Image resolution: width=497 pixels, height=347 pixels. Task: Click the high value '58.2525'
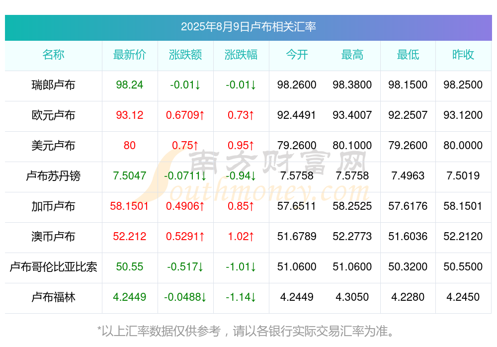pyautogui.click(x=352, y=206)
